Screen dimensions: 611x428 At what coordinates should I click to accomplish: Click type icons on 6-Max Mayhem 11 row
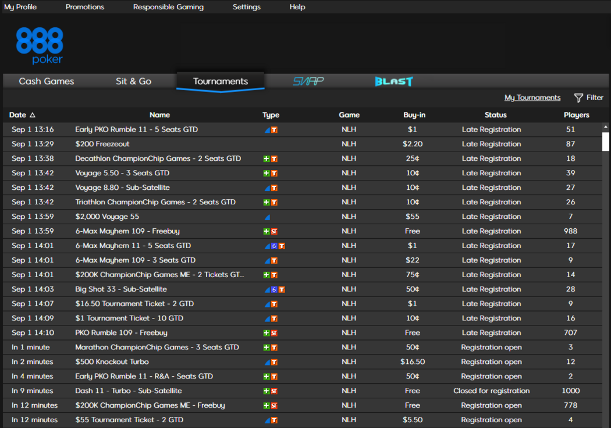coord(275,246)
